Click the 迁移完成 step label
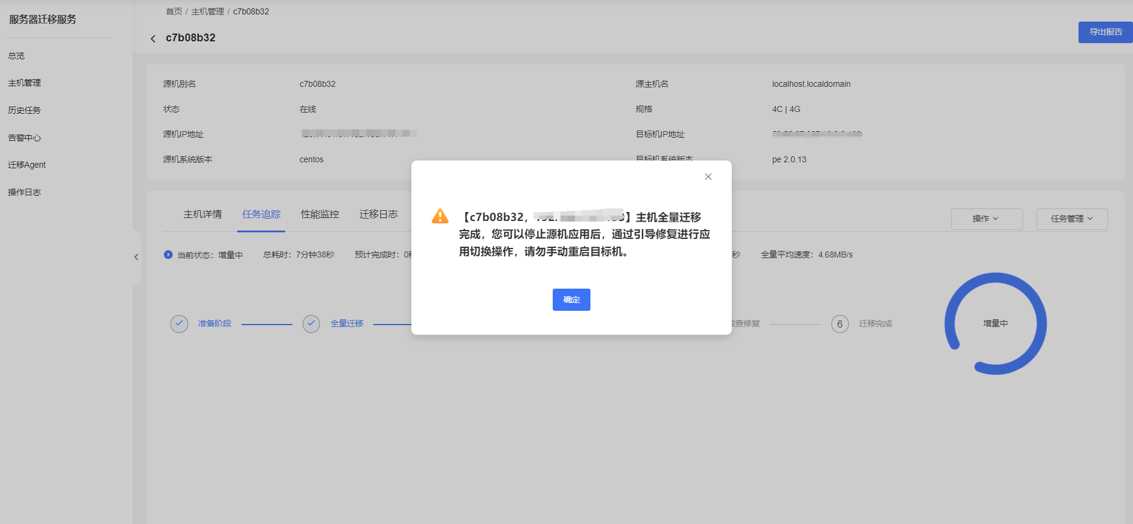The image size is (1133, 524). click(875, 323)
